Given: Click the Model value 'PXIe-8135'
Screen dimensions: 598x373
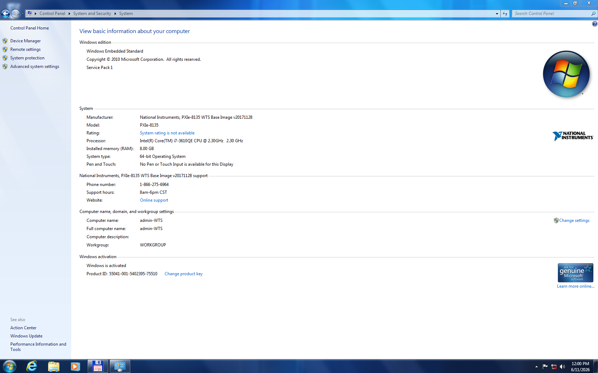Looking at the screenshot, I should [149, 125].
